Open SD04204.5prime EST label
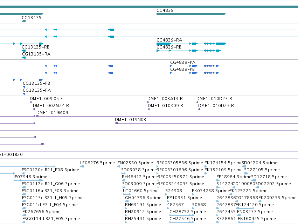 coord(259,163)
